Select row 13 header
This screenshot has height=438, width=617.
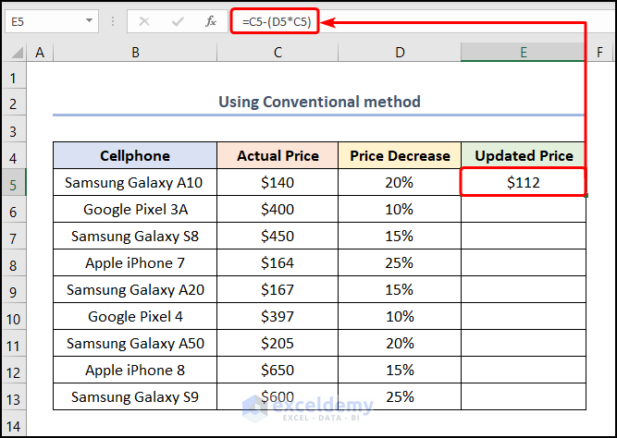[x=14, y=397]
